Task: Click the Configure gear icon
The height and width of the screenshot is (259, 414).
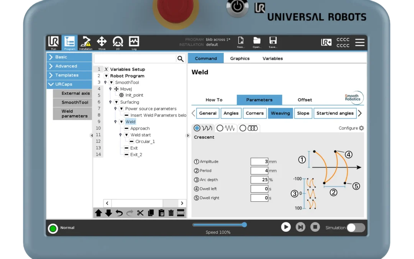Action: pos(361,128)
